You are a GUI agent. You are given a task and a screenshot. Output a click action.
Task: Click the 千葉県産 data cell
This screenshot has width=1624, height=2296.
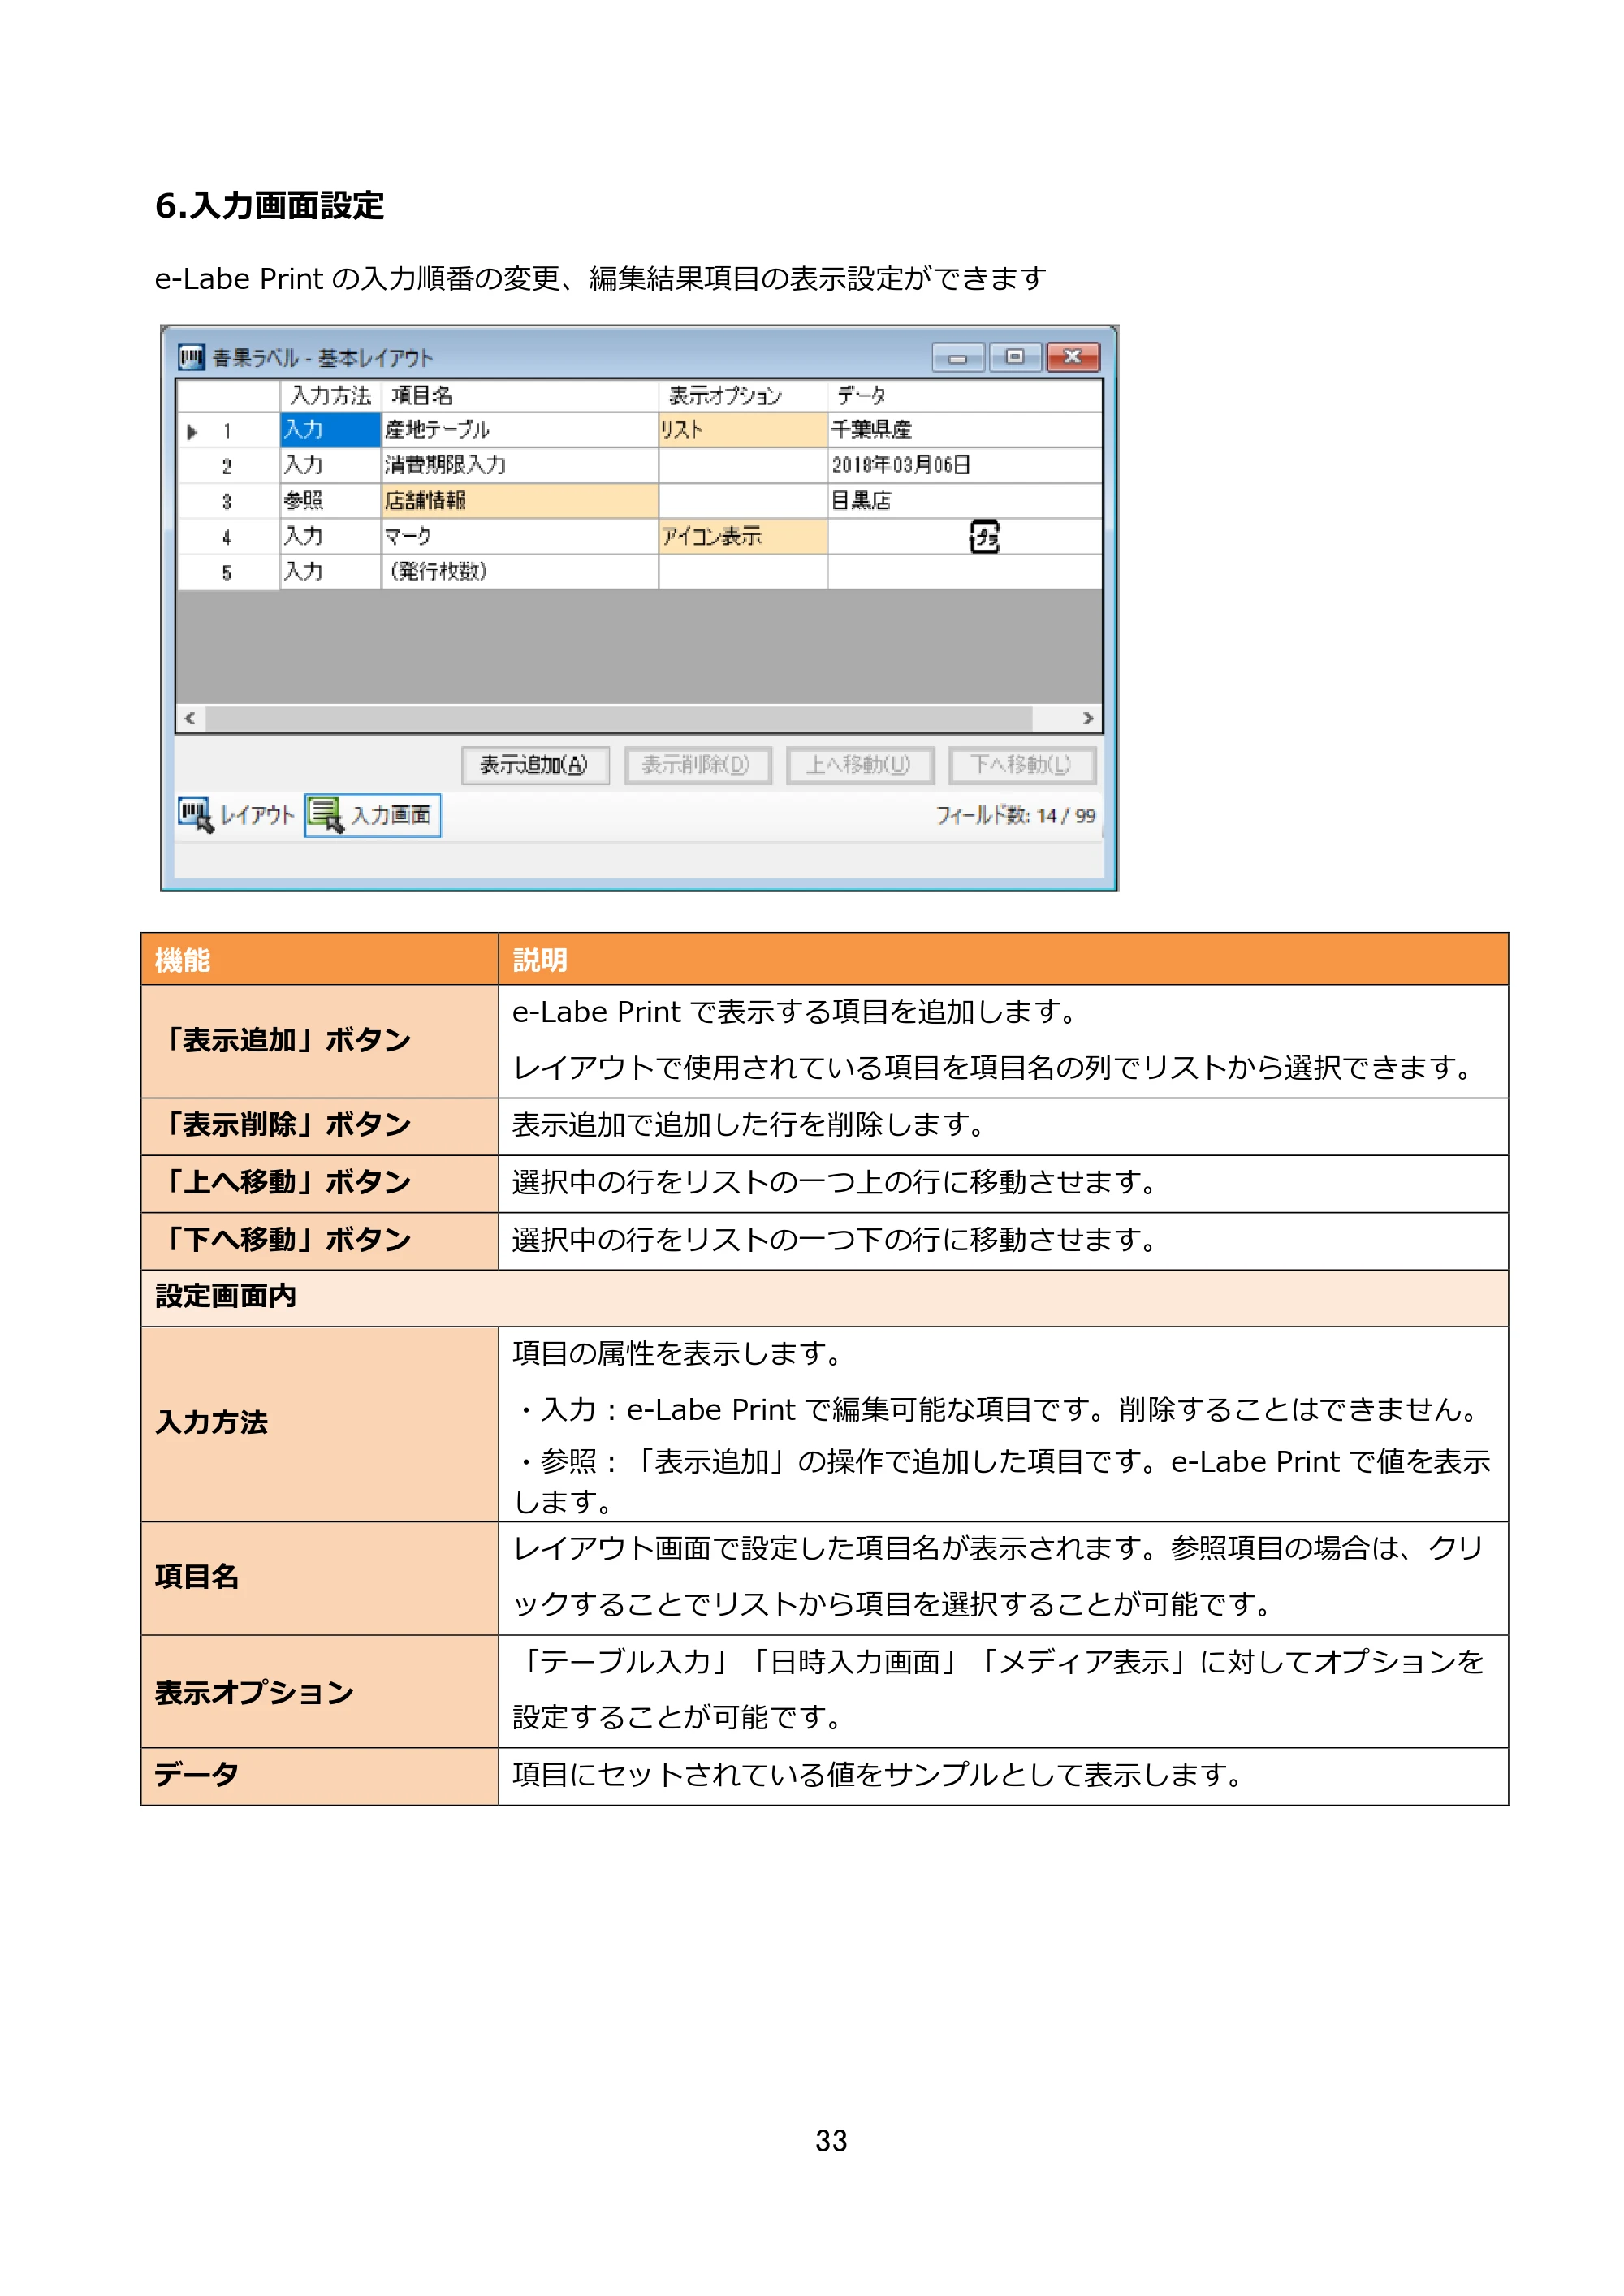pyautogui.click(x=965, y=430)
